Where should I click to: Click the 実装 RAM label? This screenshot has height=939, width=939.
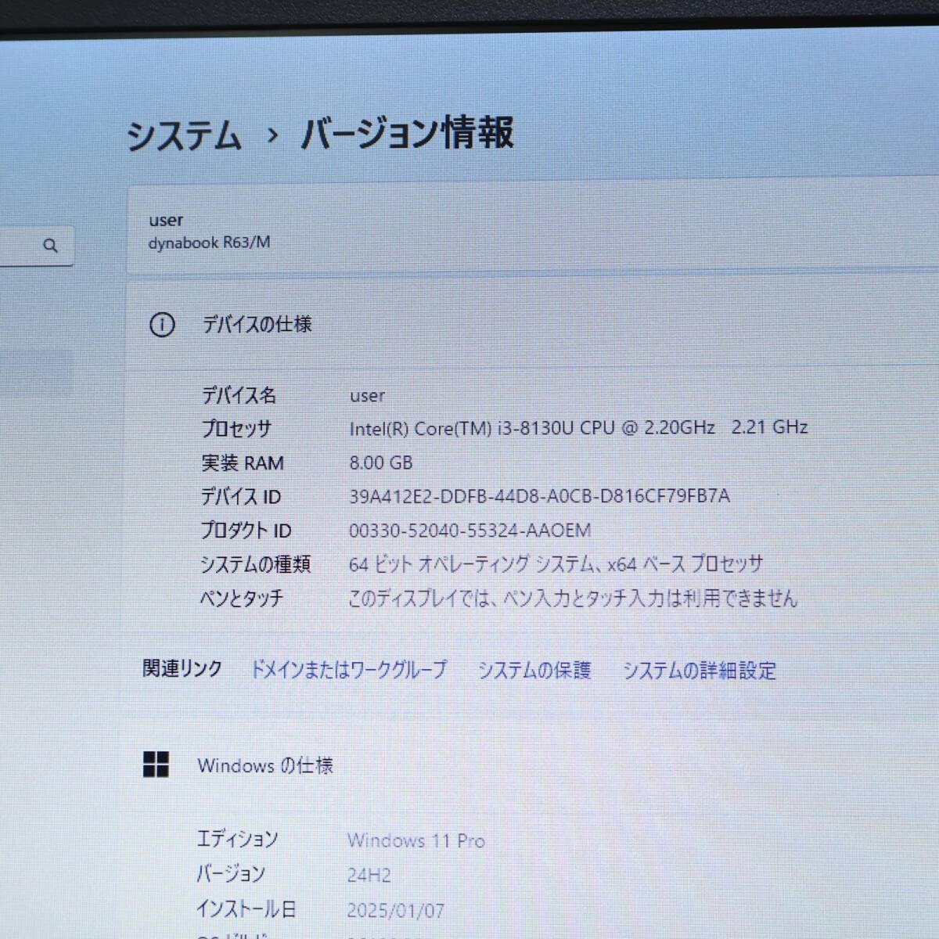point(243,462)
